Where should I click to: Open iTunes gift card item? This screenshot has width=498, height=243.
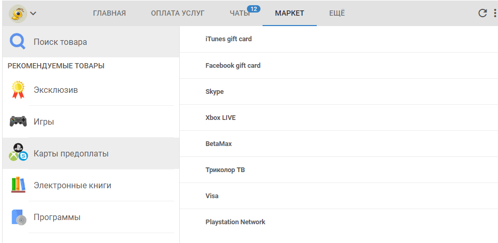pyautogui.click(x=229, y=39)
